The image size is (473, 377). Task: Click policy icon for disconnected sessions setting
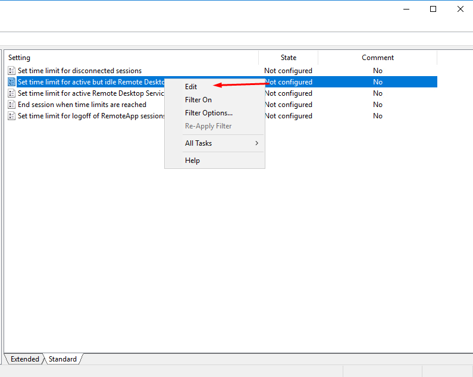[11, 71]
